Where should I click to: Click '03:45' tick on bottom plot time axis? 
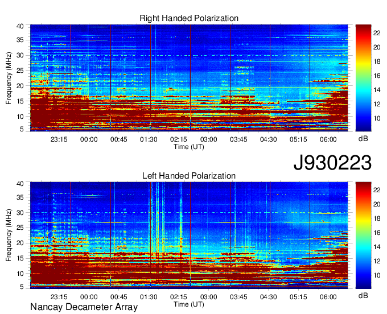tap(238, 297)
